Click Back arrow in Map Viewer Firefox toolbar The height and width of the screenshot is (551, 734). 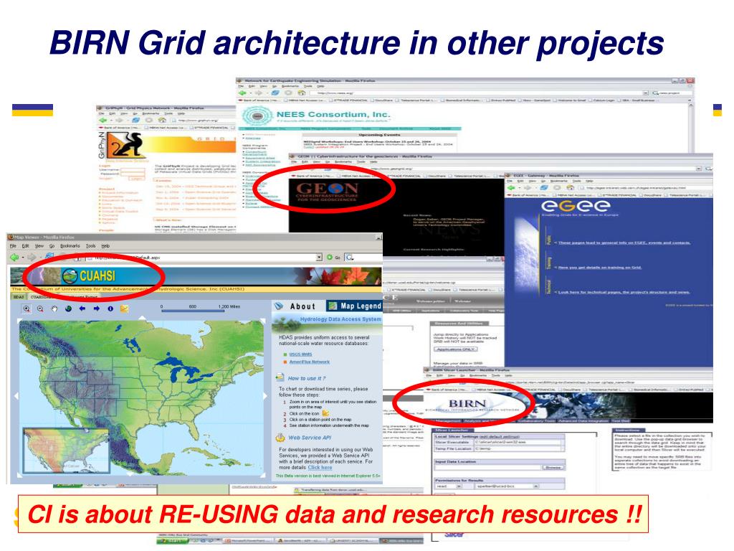(14, 258)
